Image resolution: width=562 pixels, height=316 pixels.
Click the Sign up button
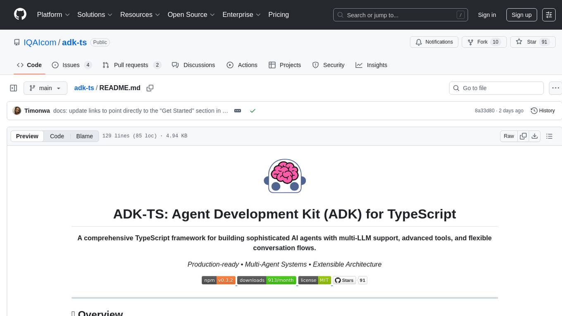pos(522,15)
